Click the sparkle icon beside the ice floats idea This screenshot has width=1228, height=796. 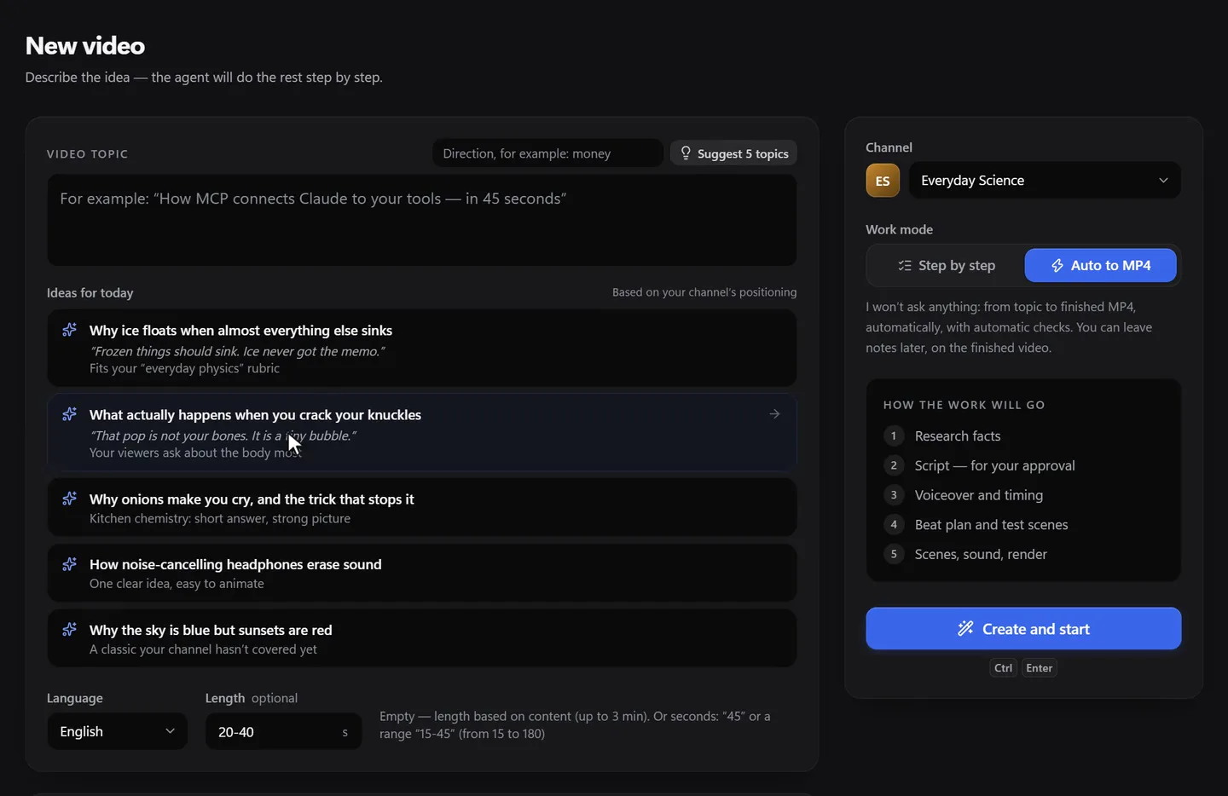[70, 330]
